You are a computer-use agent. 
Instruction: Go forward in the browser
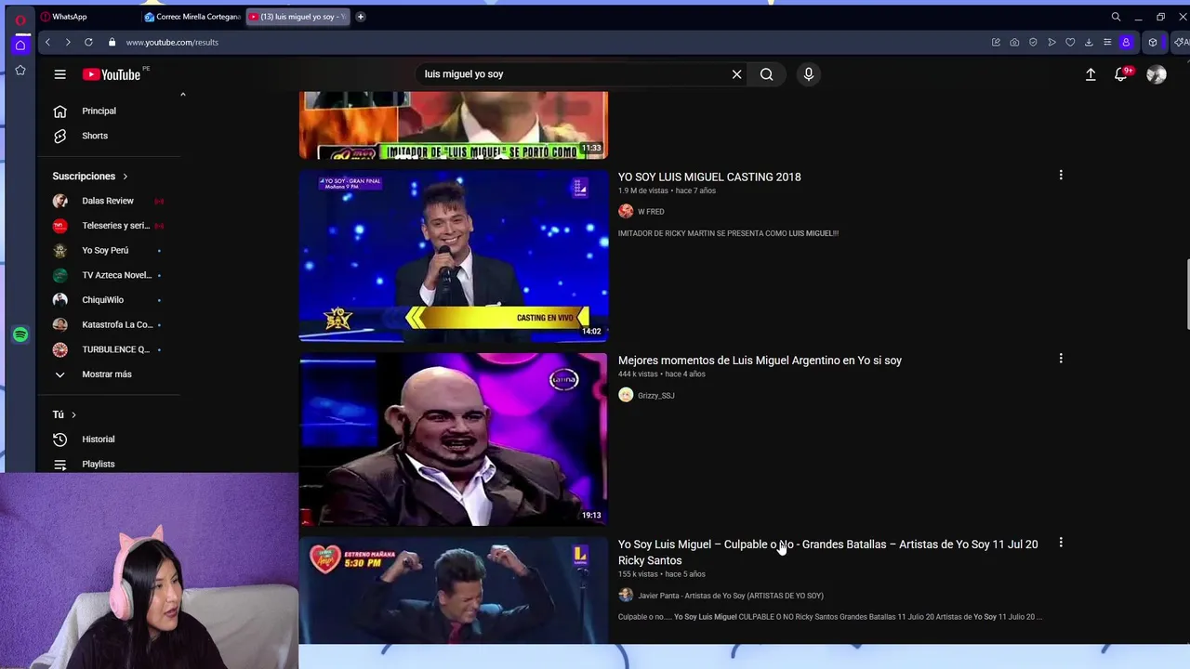pos(68,42)
